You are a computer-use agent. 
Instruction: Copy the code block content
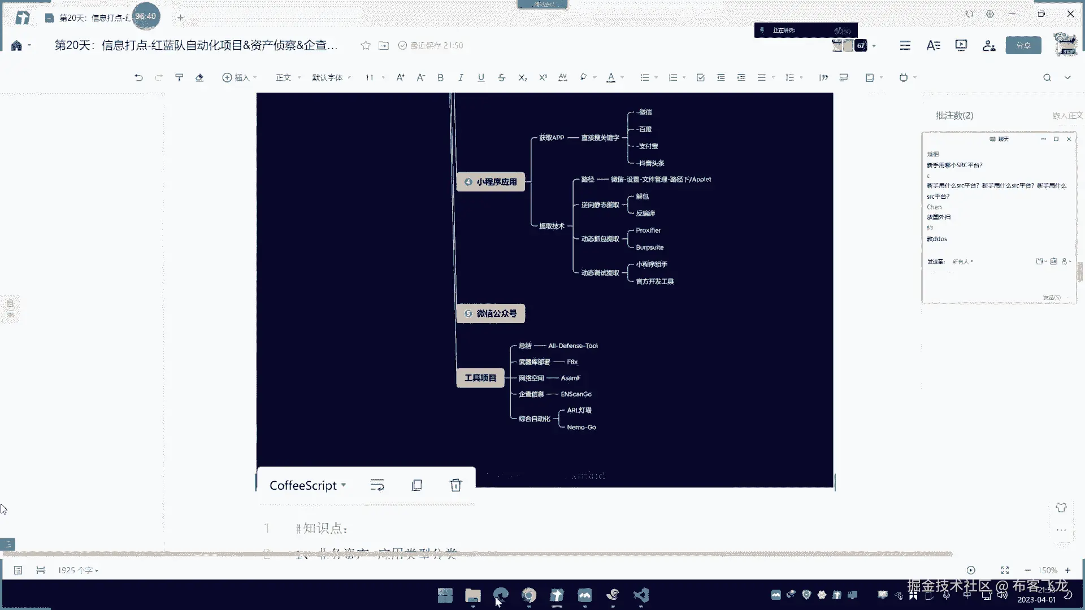(417, 485)
